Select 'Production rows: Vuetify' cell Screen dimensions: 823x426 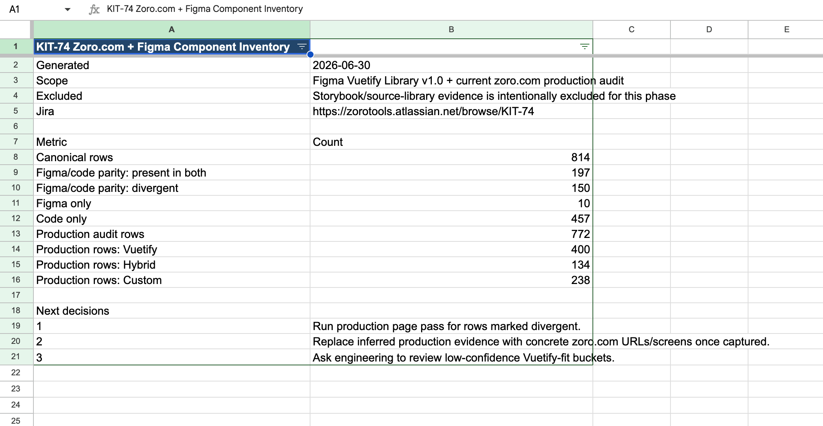[x=172, y=249]
